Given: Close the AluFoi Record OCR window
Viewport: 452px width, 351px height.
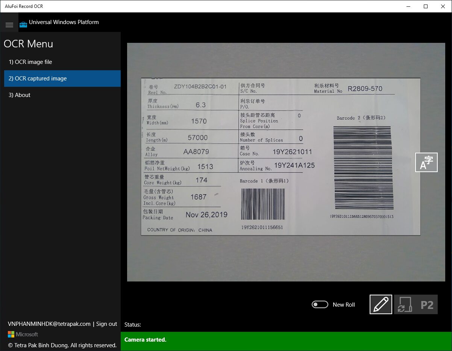Looking at the screenshot, I should pos(443,6).
